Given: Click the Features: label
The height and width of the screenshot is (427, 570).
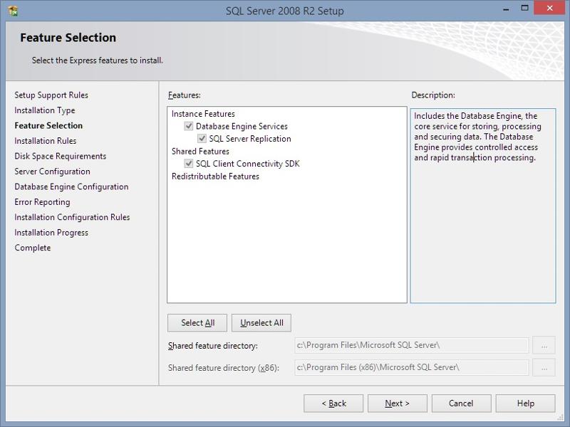Looking at the screenshot, I should [185, 95].
